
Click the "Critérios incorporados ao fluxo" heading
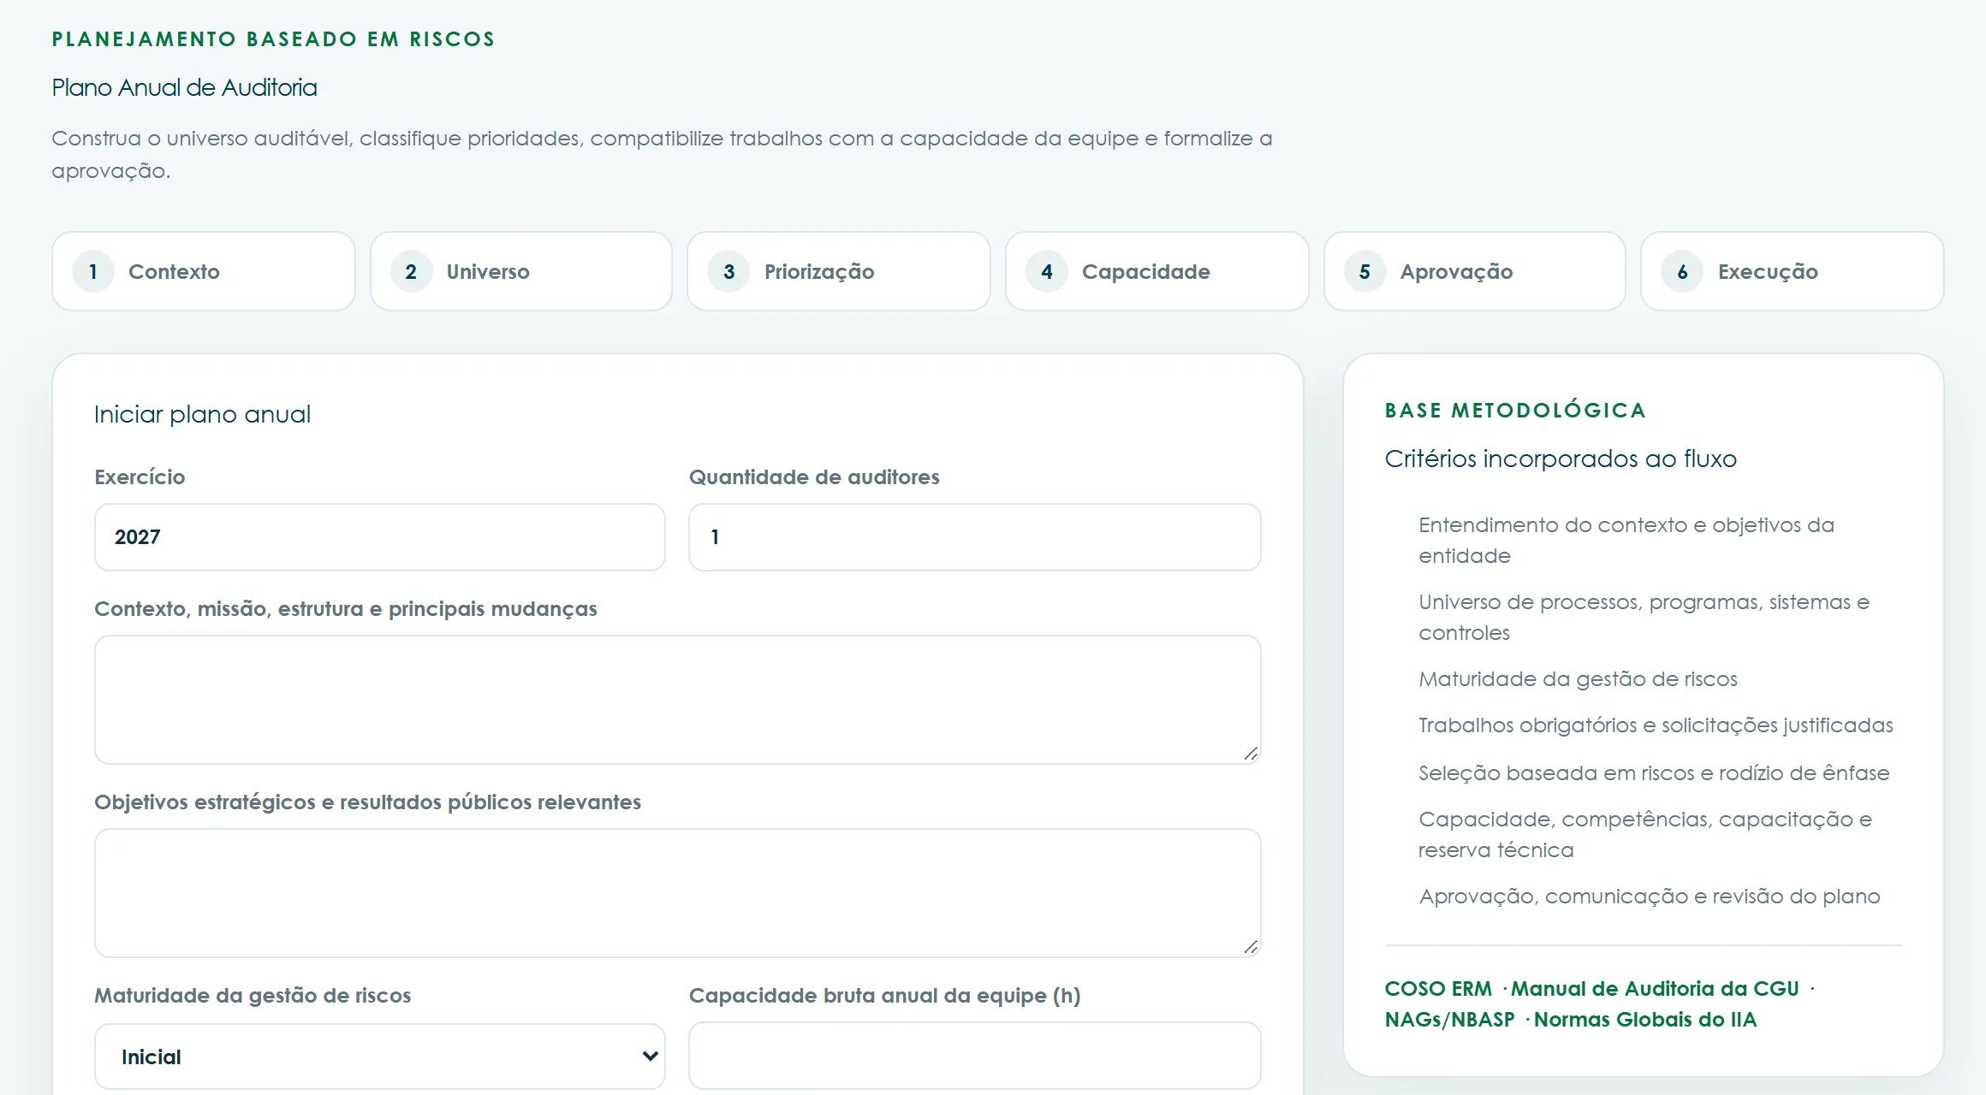coord(1561,459)
